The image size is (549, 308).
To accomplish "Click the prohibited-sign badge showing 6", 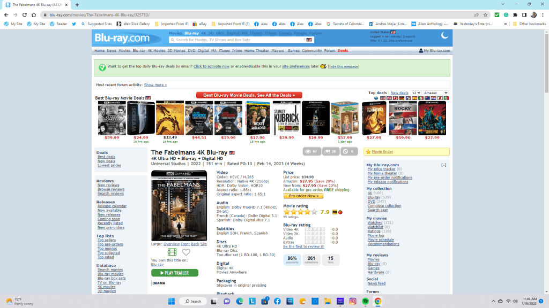I will tap(348, 151).
